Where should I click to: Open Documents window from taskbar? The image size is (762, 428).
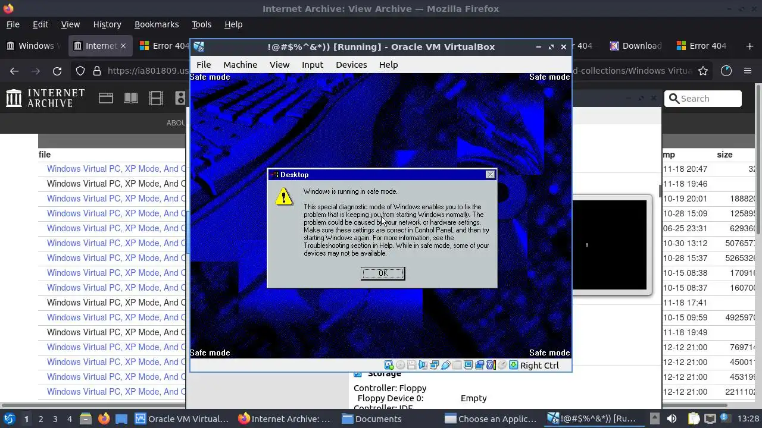(372, 418)
